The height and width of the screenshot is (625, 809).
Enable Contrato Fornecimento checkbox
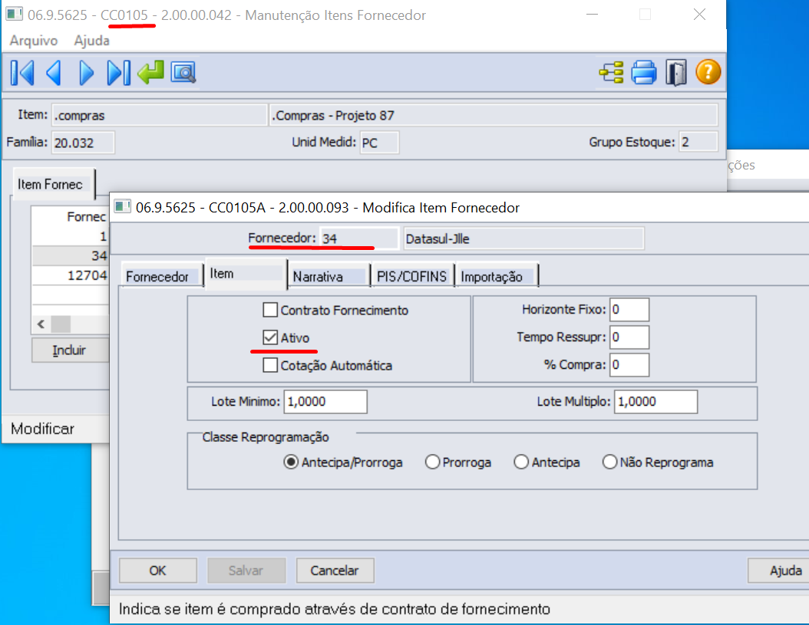(x=270, y=310)
